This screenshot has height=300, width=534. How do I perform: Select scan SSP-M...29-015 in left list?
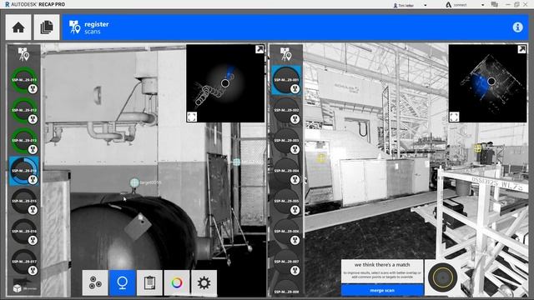24,202
